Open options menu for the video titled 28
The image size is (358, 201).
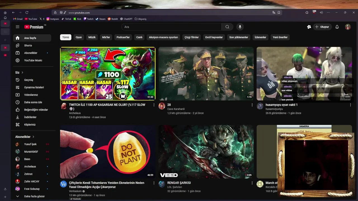[252, 105]
